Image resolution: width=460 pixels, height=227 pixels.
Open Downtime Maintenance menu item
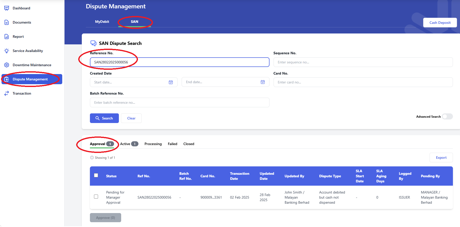(x=32, y=65)
